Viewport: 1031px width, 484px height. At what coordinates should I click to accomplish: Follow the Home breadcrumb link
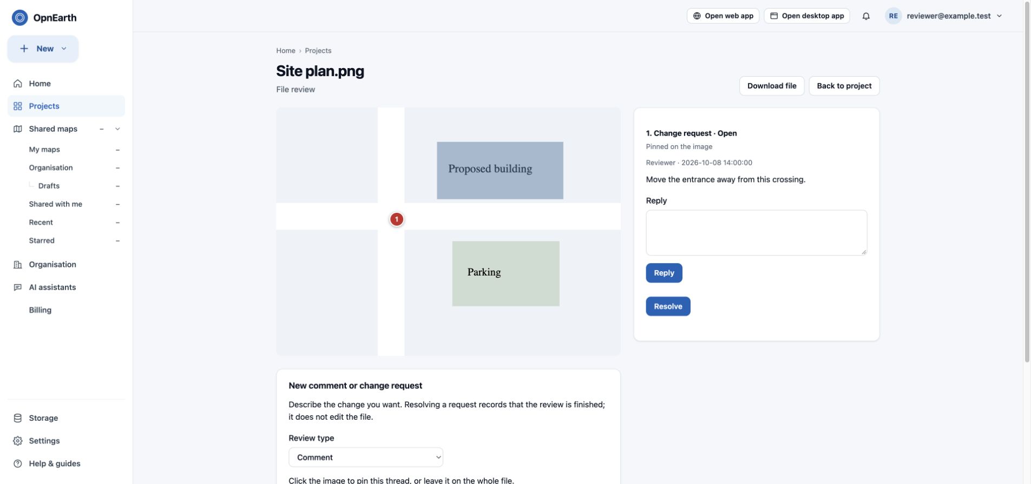pyautogui.click(x=286, y=51)
